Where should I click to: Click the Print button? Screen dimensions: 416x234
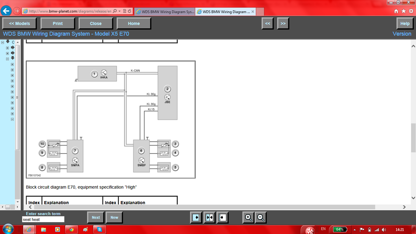(x=58, y=23)
